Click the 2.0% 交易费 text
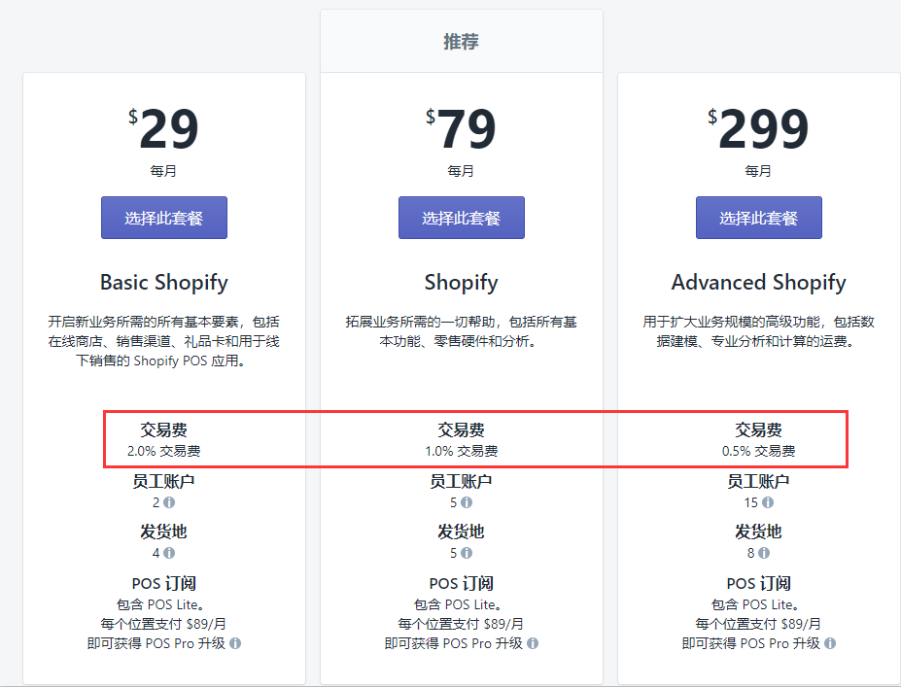The height and width of the screenshot is (687, 901). coord(164,451)
